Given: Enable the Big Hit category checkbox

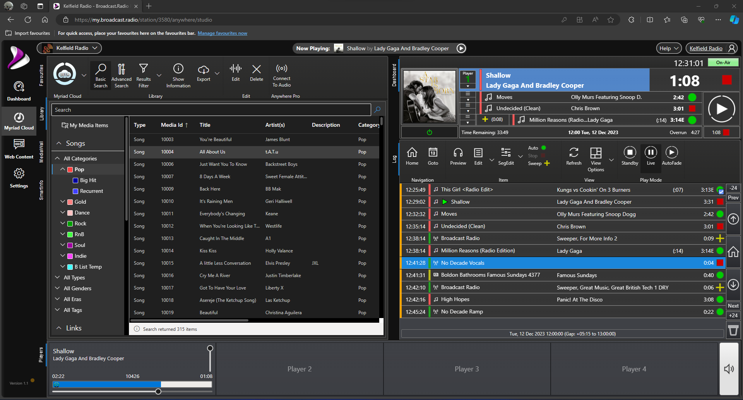Looking at the screenshot, I should click(75, 180).
